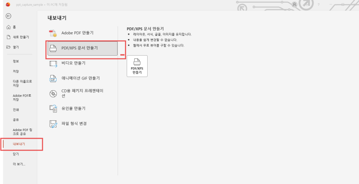This screenshot has width=359, height=184.
Task: Click the help question mark icon
Action: (x=319, y=4)
